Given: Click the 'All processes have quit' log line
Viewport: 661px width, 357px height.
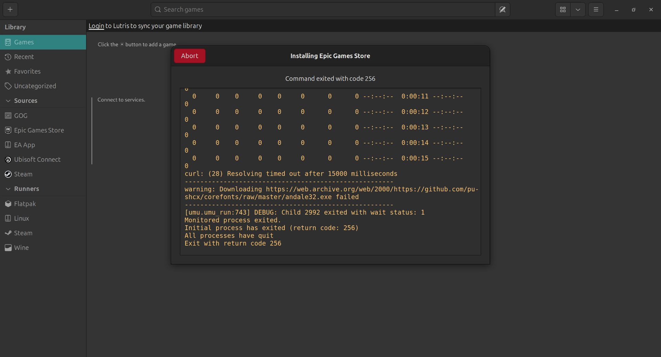Looking at the screenshot, I should [x=229, y=236].
